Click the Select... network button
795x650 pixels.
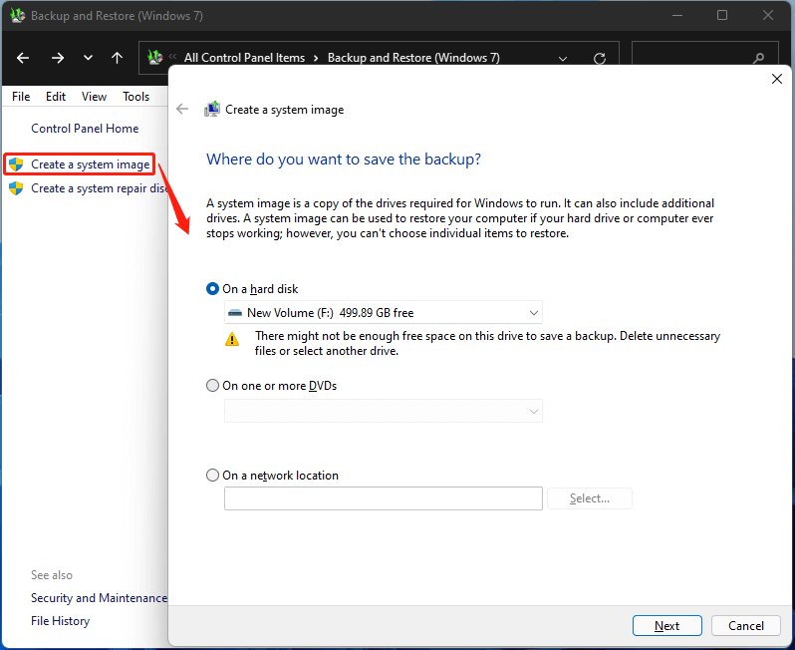[590, 498]
